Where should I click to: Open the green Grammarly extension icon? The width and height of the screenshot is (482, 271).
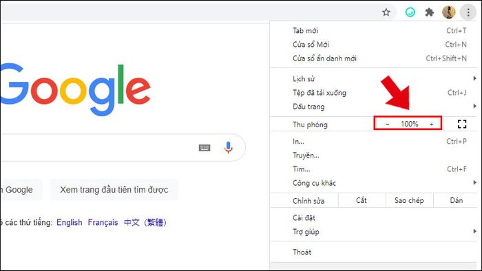click(x=410, y=12)
